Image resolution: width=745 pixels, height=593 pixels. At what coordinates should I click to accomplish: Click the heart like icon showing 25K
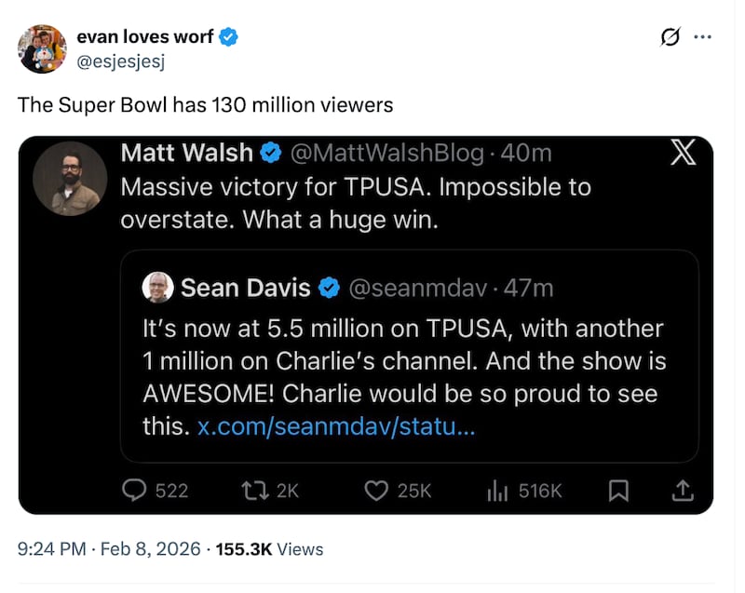(376, 490)
